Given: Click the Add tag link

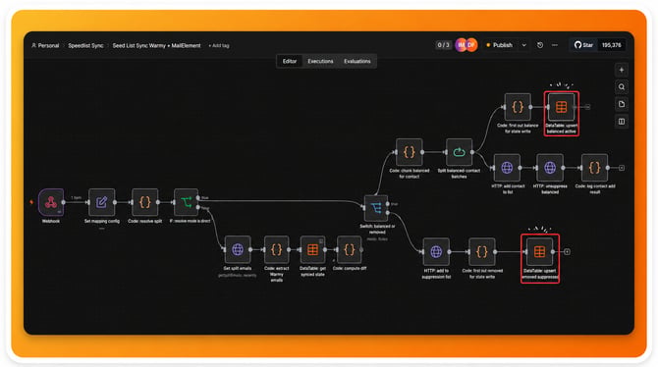Looking at the screenshot, I should pos(219,46).
